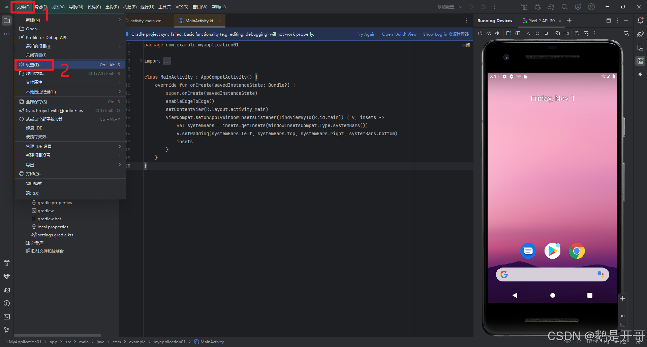The image size is (647, 347).
Task: Expand the 导出 submenu
Action: (x=70, y=165)
